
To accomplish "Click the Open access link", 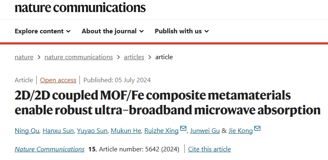I will pos(58,80).
